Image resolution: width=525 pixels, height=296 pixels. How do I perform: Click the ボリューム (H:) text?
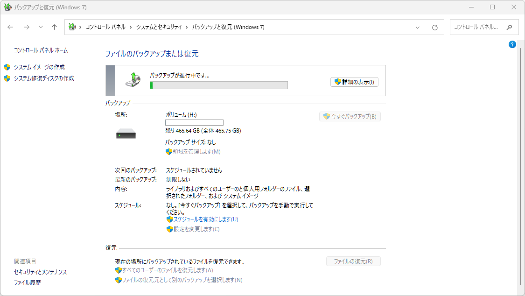point(181,115)
